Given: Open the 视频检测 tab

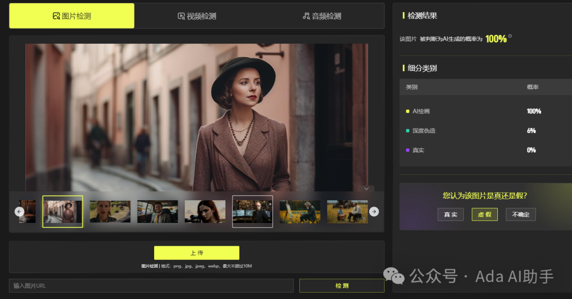Looking at the screenshot, I should [x=197, y=16].
